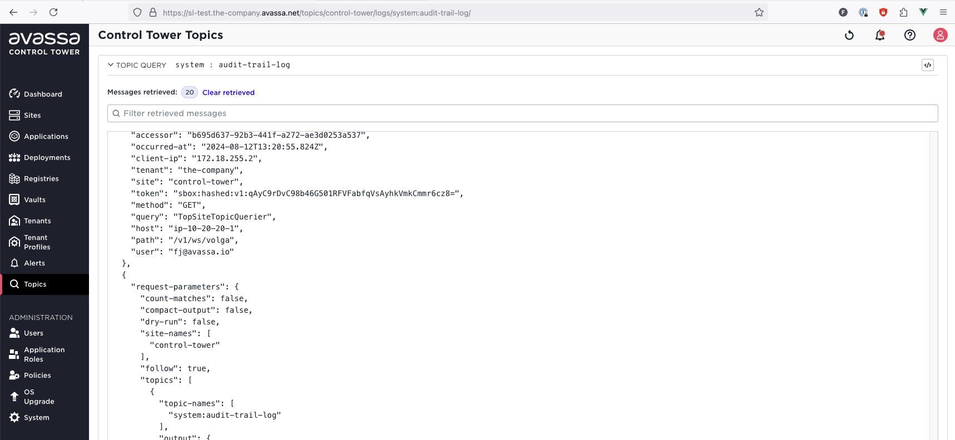Open the OS Upgrade arrow icon
This screenshot has height=440, width=955.
click(14, 397)
